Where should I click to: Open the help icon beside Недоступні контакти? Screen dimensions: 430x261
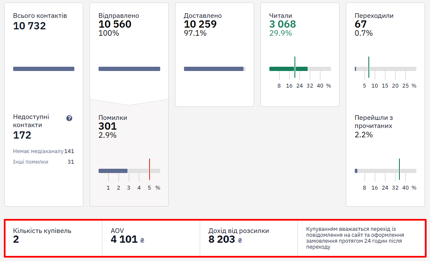click(69, 118)
